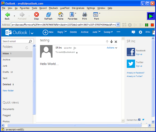The width and height of the screenshot is (156, 132).
Task: Click the grey Forward arrow button
Action: [x=22, y=15]
